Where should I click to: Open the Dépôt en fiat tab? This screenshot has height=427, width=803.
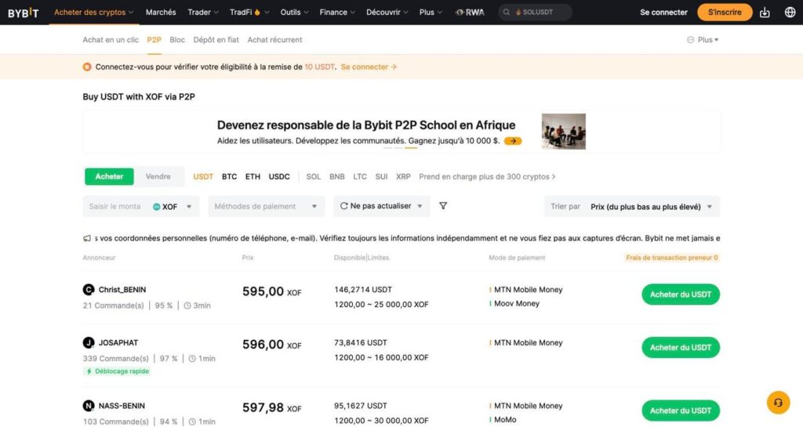(216, 40)
